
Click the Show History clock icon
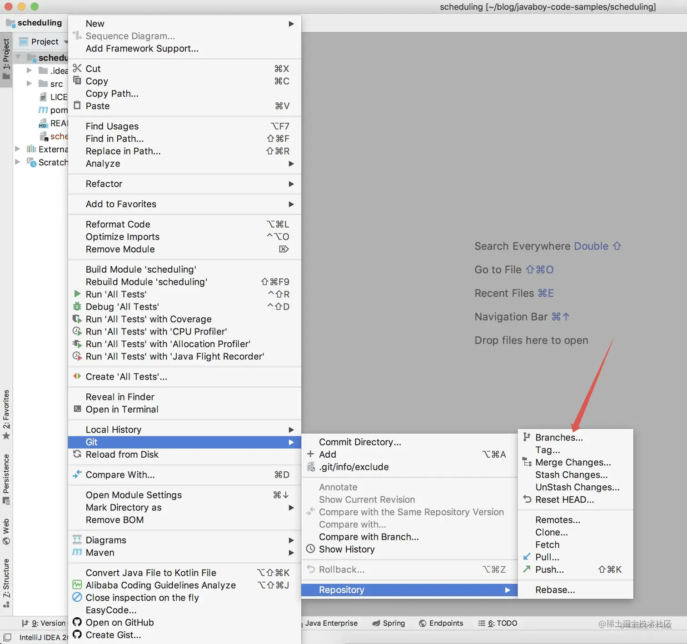[x=310, y=549]
